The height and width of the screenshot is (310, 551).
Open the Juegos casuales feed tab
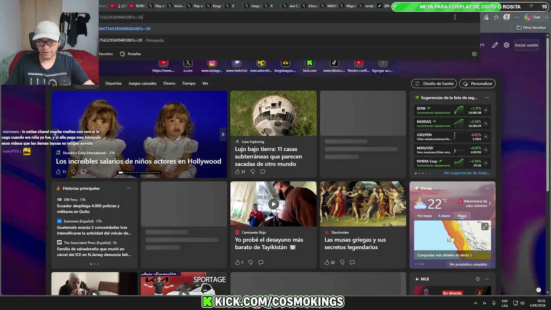(142, 84)
